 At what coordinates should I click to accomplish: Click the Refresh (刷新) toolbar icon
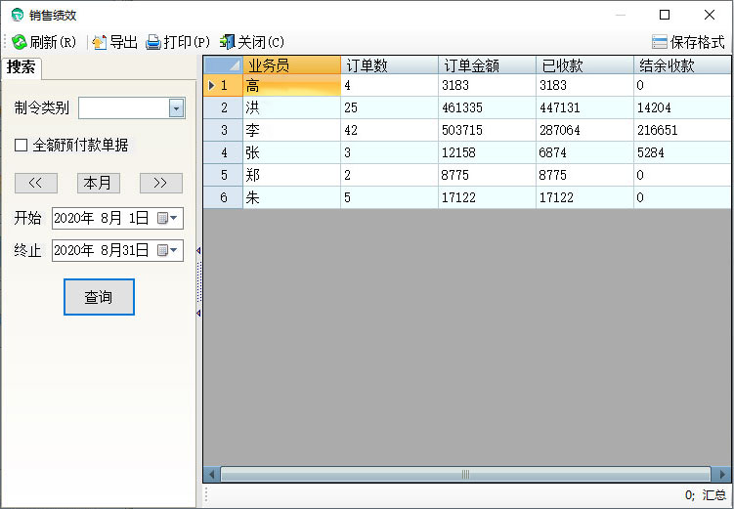coord(19,42)
